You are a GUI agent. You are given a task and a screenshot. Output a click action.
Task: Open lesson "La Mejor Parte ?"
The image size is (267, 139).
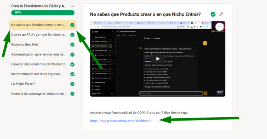point(23,84)
